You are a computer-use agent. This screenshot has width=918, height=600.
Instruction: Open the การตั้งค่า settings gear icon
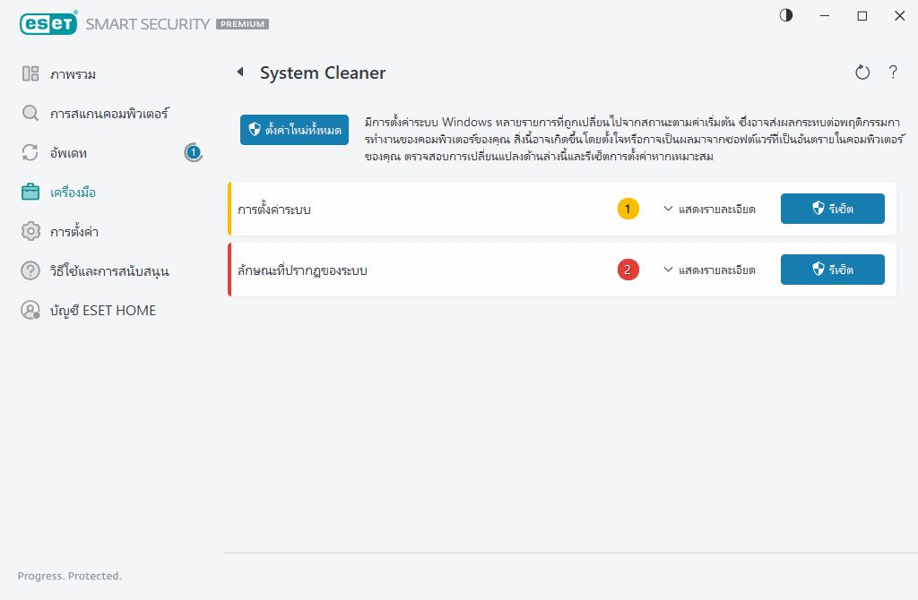pos(30,231)
